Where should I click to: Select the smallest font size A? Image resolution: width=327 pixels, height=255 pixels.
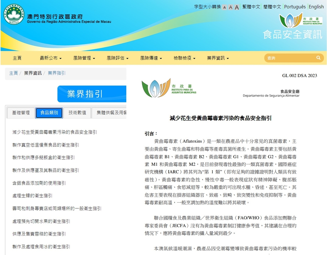(224, 7)
